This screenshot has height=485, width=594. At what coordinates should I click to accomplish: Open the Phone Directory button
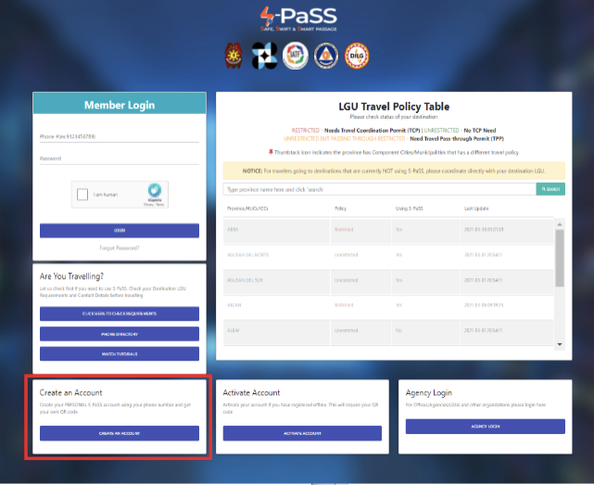pos(120,334)
